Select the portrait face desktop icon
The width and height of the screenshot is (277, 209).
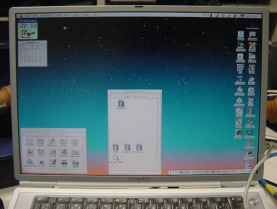point(251,69)
